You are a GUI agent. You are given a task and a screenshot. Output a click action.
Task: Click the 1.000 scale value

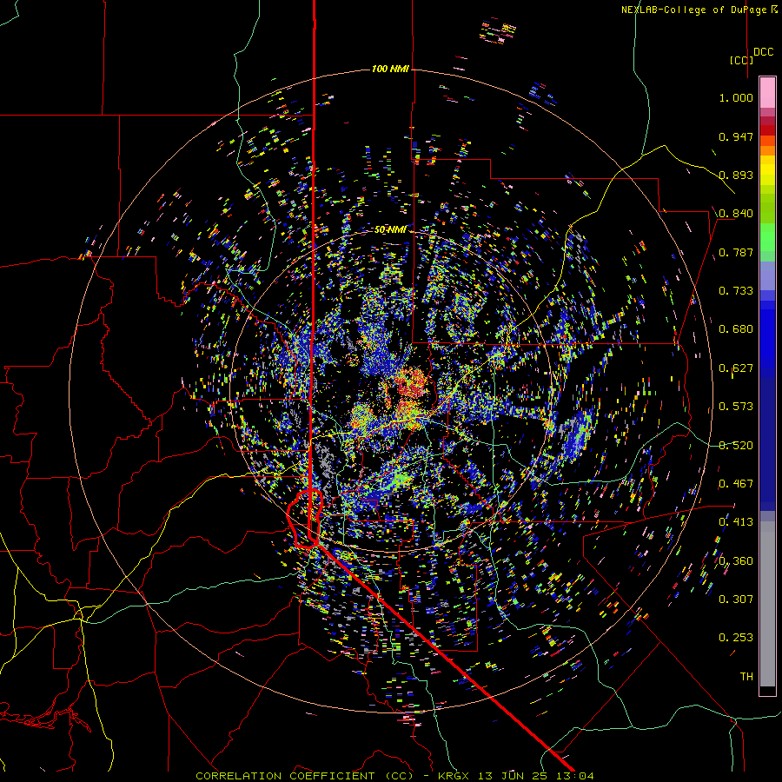[x=736, y=97]
